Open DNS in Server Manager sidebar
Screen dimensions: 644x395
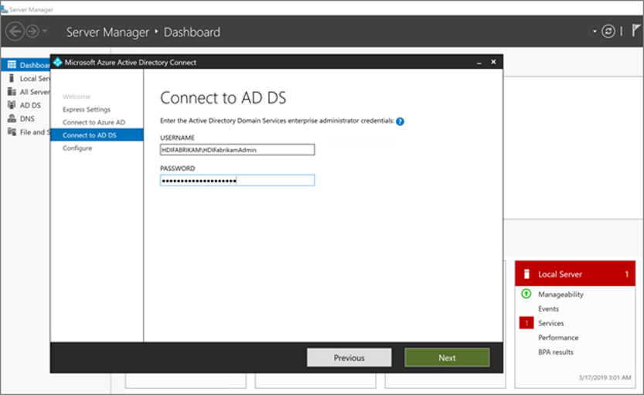(27, 119)
